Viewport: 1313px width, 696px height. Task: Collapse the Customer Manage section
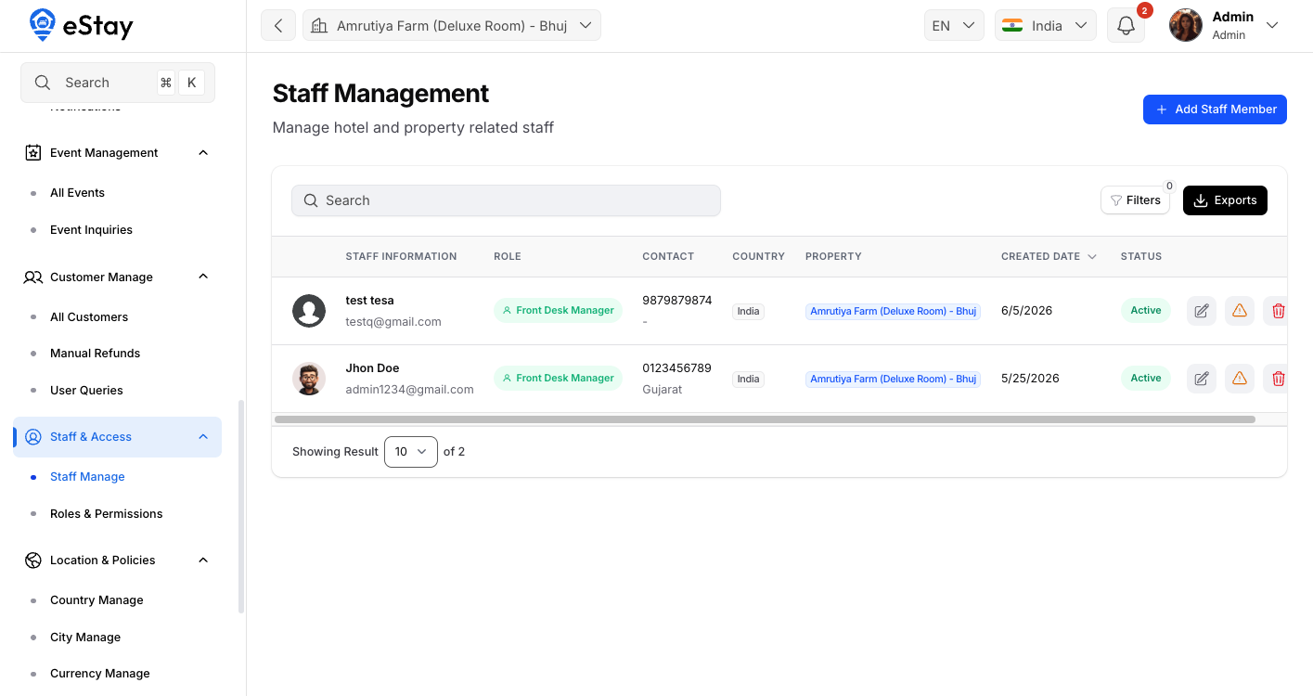click(x=203, y=277)
